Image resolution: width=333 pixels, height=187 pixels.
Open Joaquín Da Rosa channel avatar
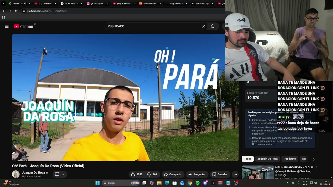pos(16,174)
